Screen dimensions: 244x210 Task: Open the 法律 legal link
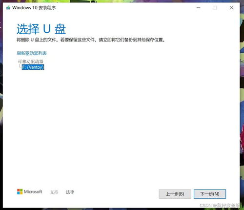point(70,192)
